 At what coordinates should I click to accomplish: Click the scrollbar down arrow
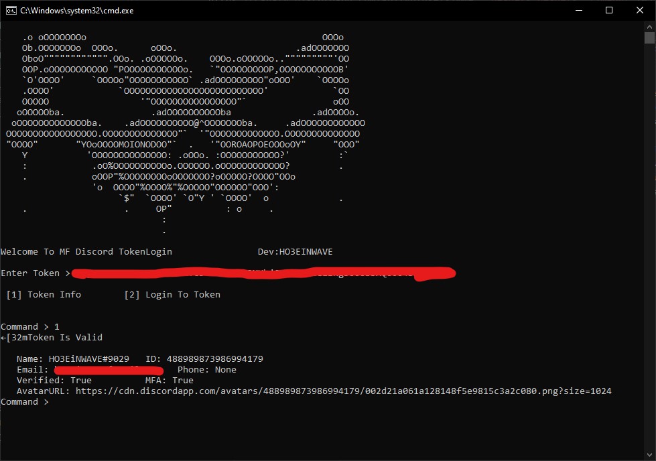click(649, 455)
